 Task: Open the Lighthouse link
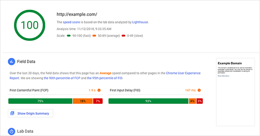point(140,22)
